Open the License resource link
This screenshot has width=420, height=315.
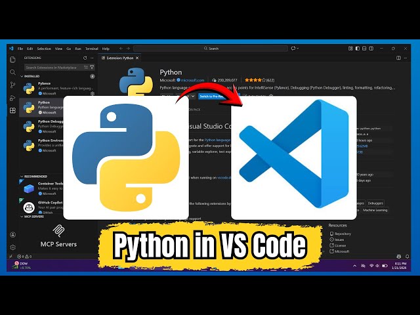[x=338, y=245]
